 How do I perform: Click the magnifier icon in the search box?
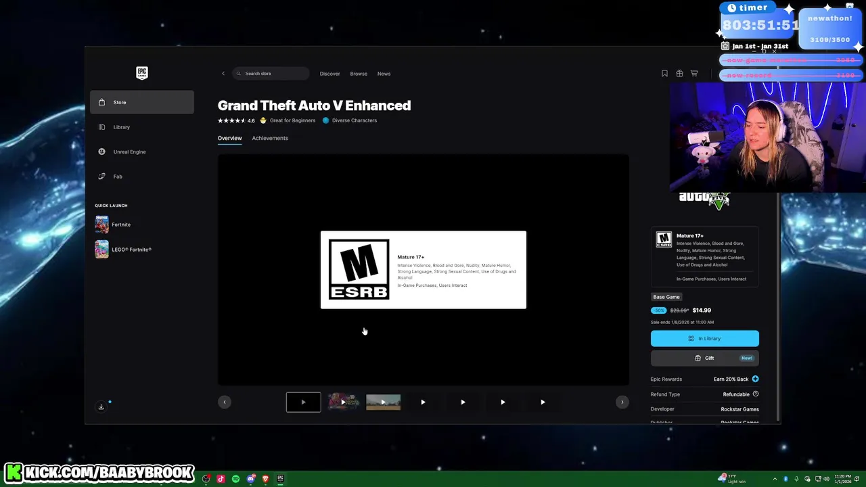238,74
